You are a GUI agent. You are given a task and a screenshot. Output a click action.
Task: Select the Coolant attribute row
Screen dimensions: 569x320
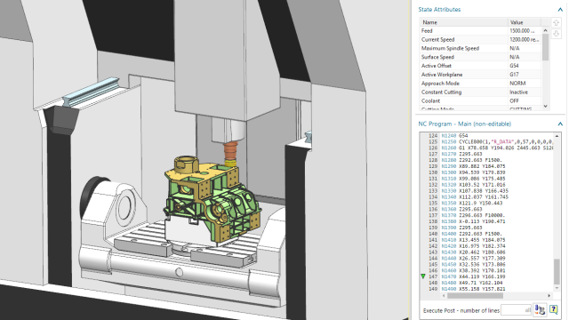tap(481, 100)
